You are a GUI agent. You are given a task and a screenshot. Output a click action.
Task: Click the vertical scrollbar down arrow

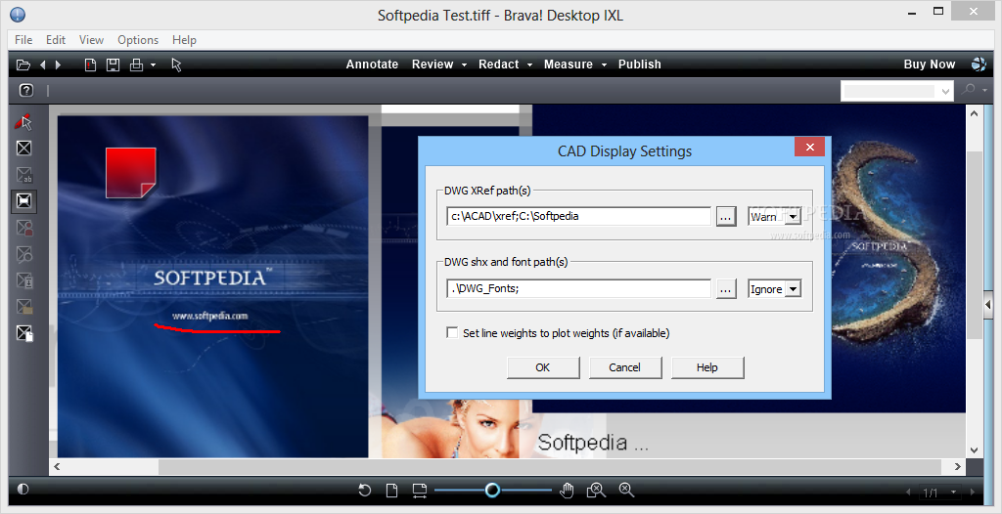click(x=974, y=450)
